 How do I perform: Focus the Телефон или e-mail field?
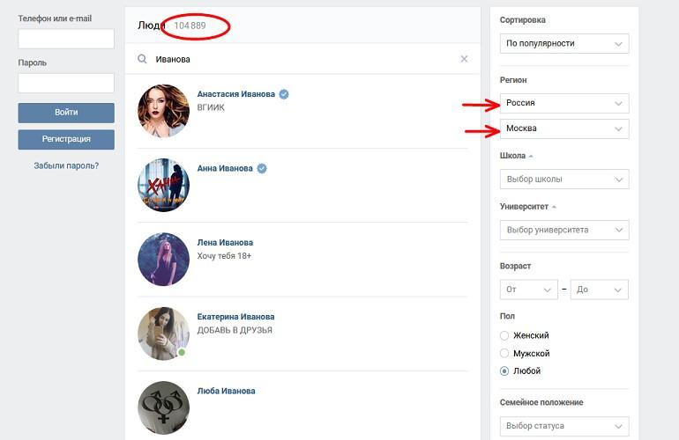[x=66, y=39]
